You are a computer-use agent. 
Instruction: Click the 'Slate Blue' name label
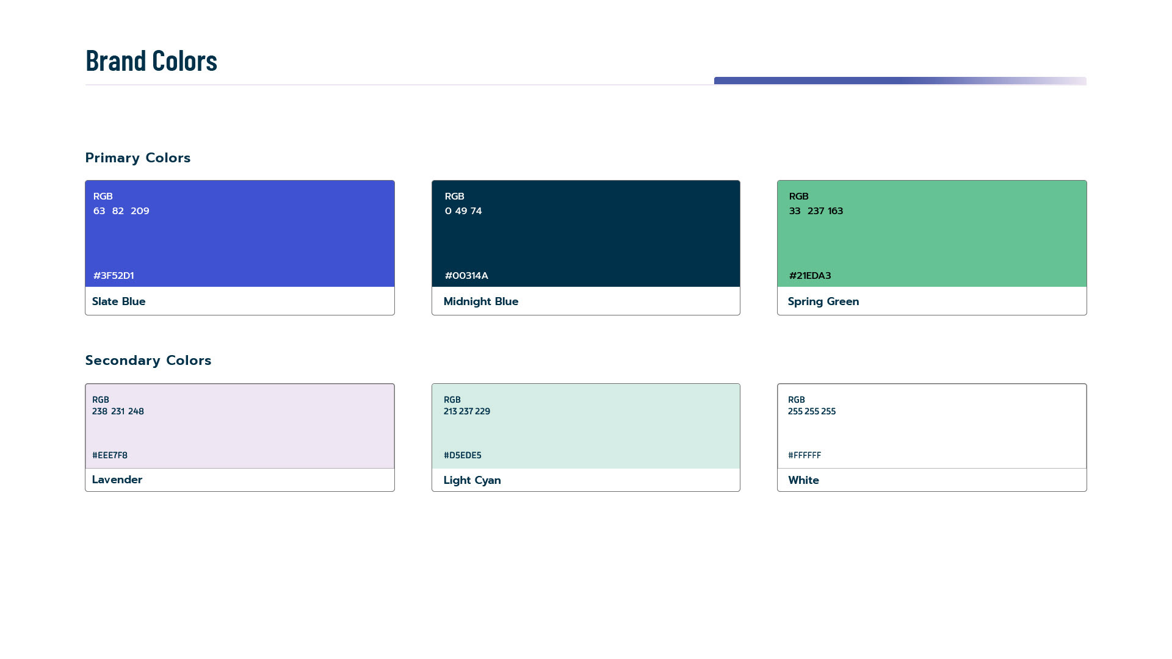[x=119, y=301]
